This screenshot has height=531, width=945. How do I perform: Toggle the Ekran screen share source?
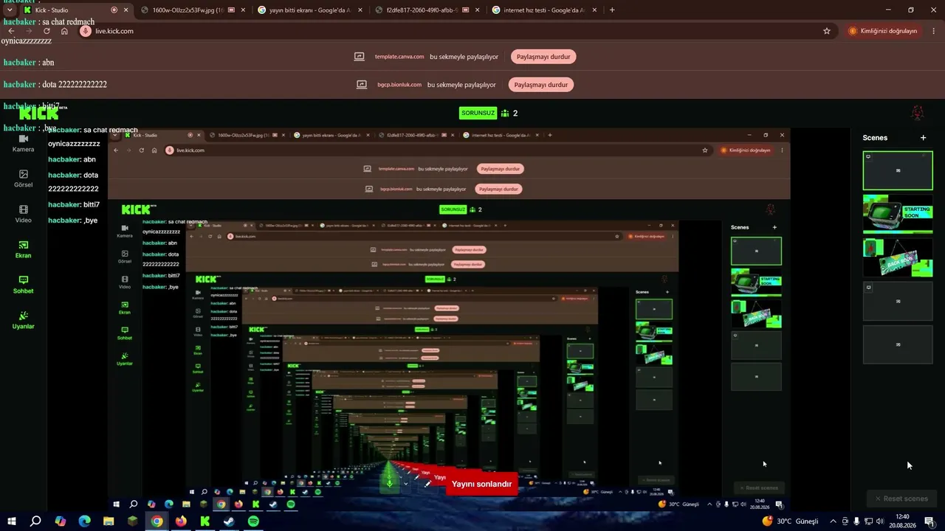coord(23,249)
